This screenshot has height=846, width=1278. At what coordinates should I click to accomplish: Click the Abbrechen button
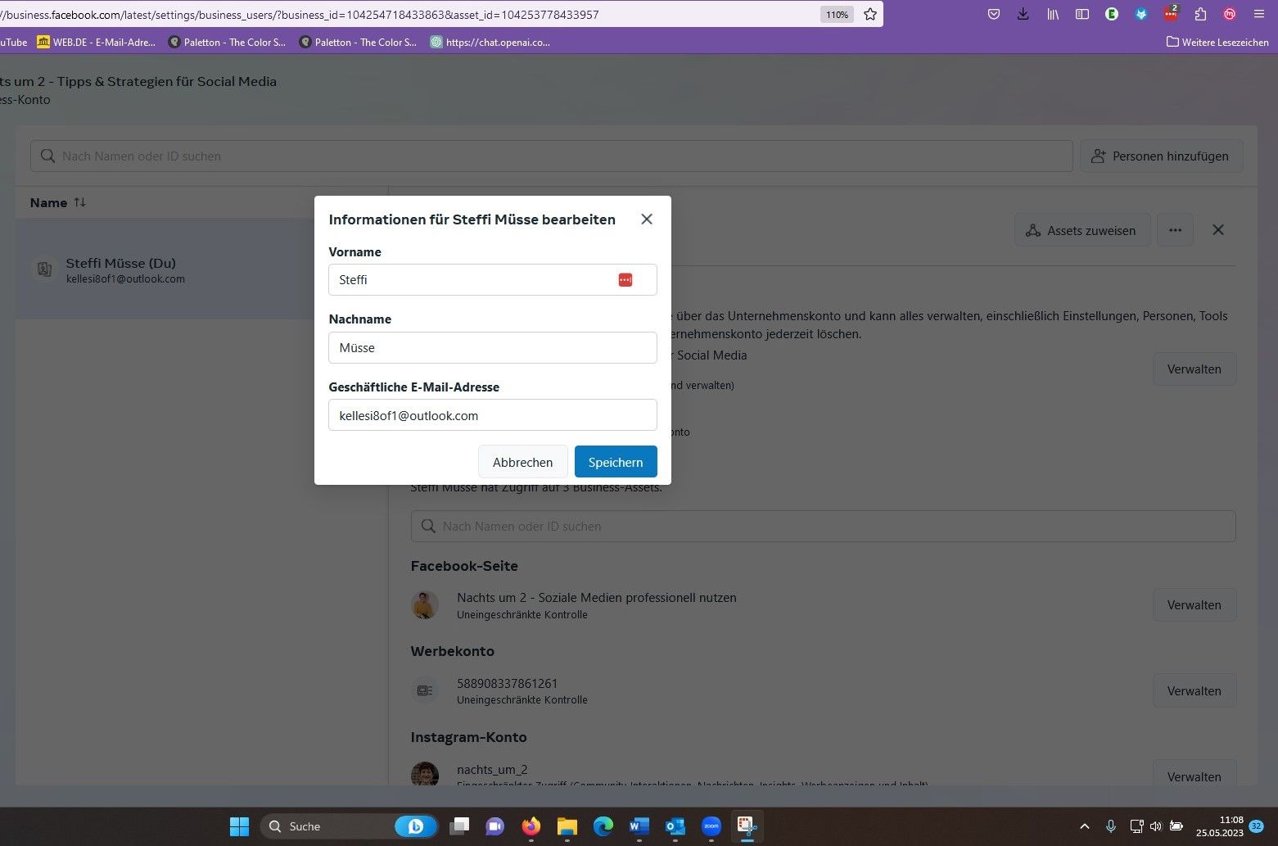[x=522, y=462]
